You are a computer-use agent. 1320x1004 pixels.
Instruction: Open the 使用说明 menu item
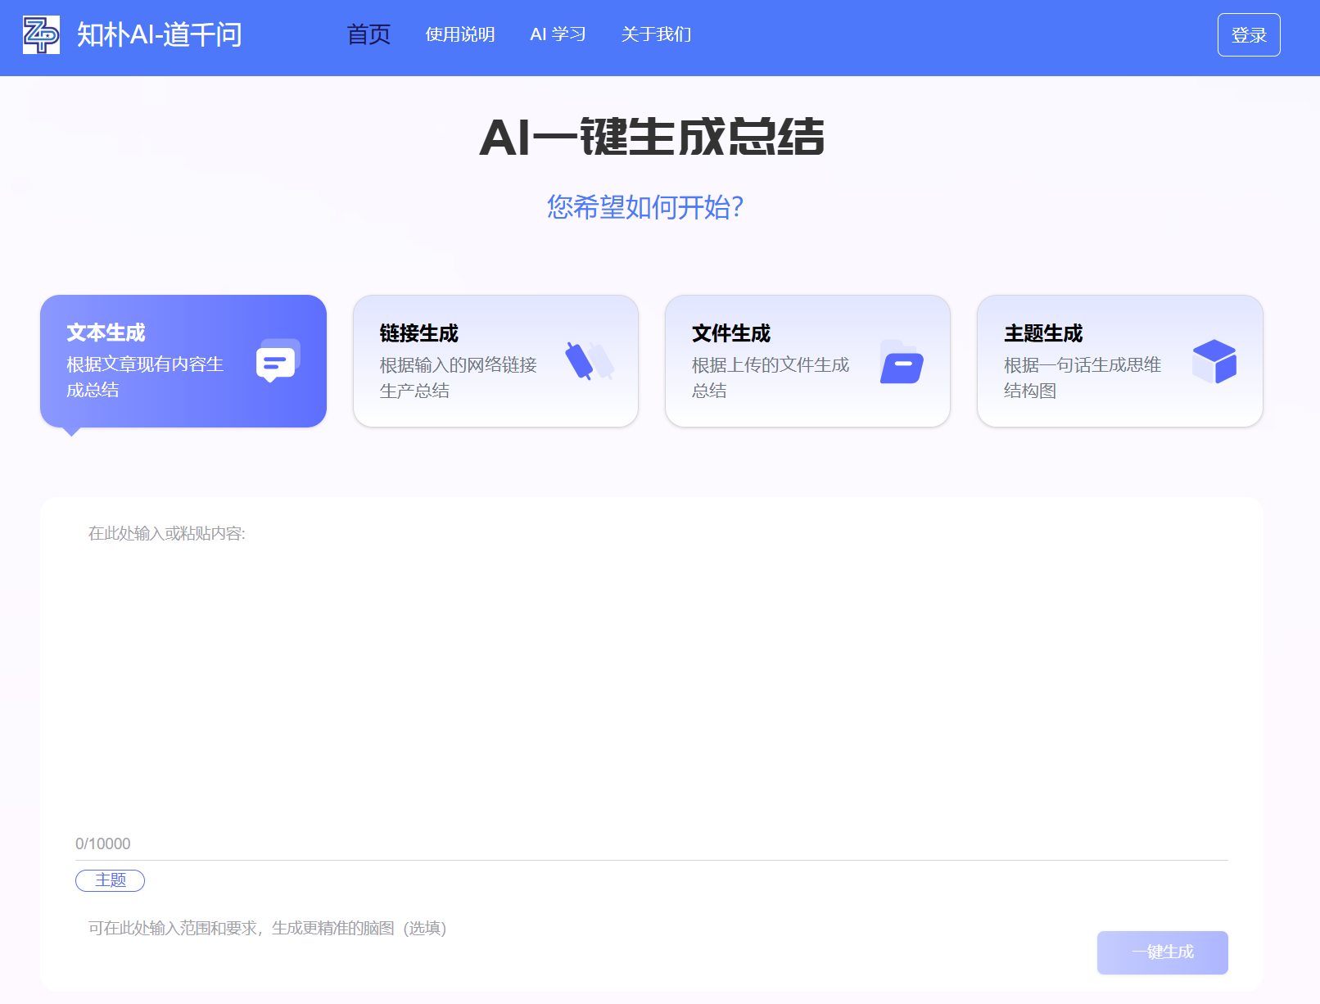(x=459, y=34)
